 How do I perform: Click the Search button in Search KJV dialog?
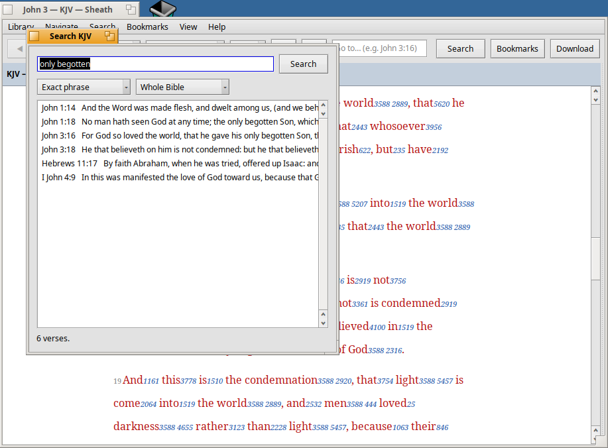point(303,64)
